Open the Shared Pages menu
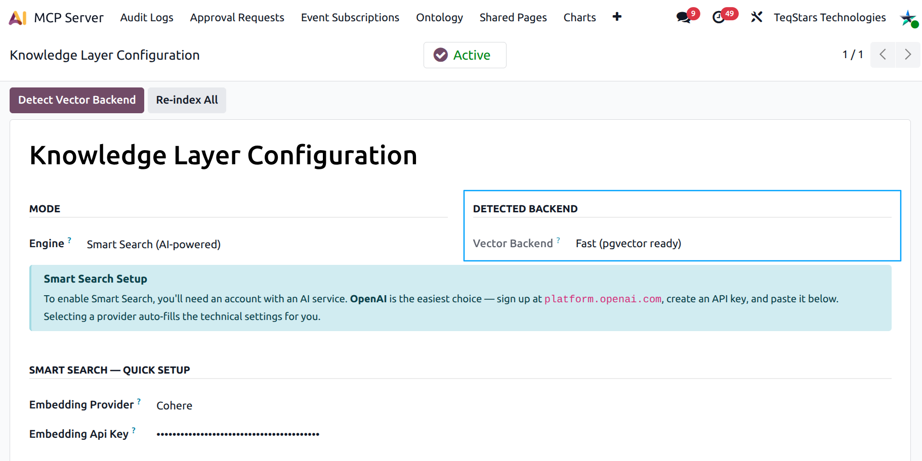 513,18
